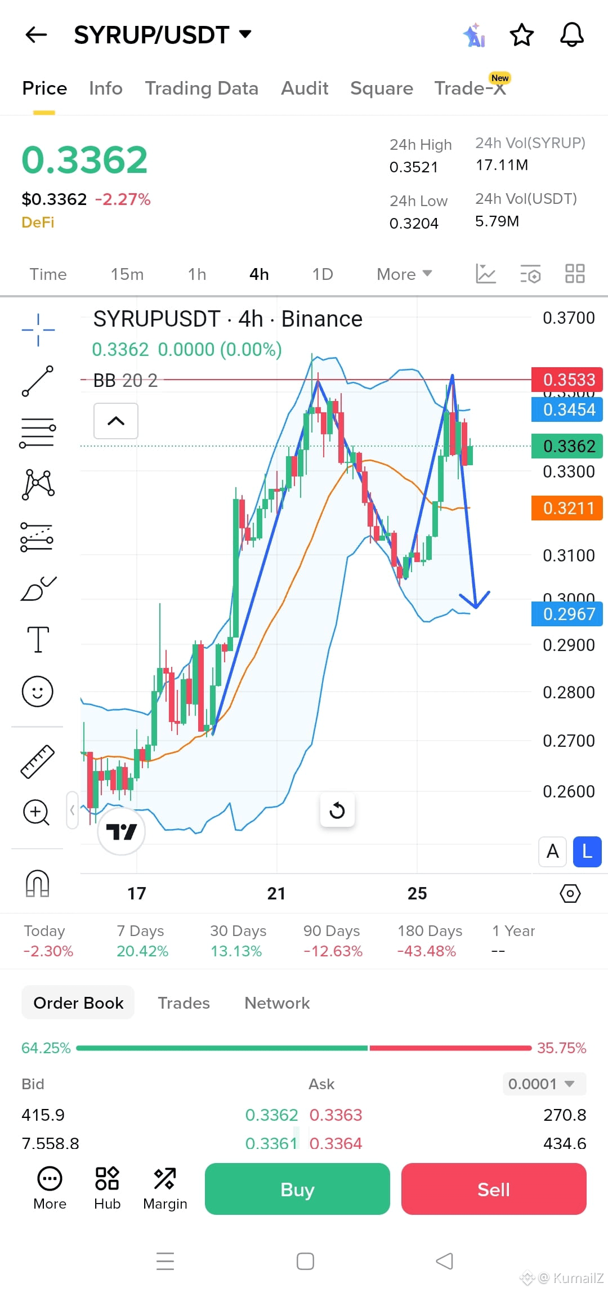Open multi-chart grid layout icon
The image size is (608, 1292).
coord(575,274)
